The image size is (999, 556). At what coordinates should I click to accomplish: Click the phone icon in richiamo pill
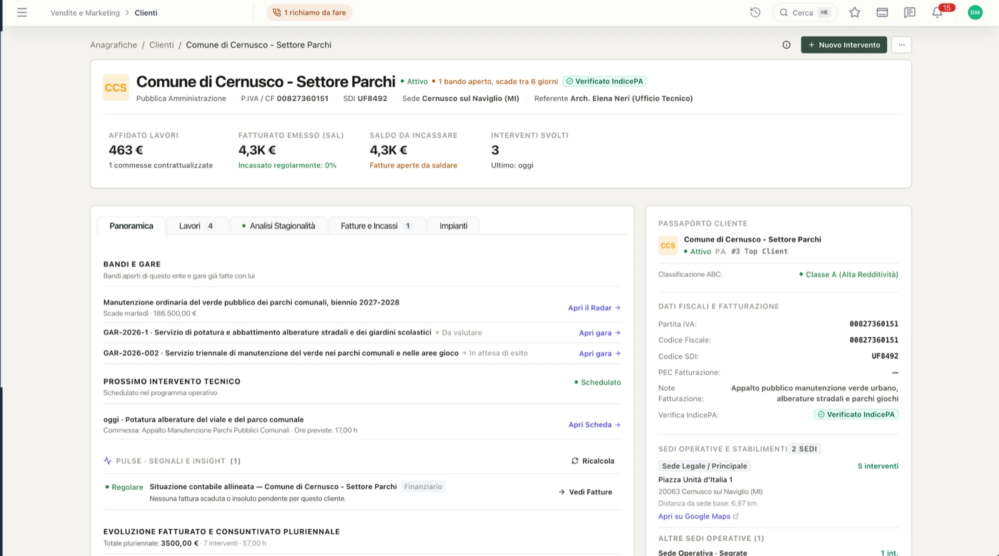tap(277, 12)
